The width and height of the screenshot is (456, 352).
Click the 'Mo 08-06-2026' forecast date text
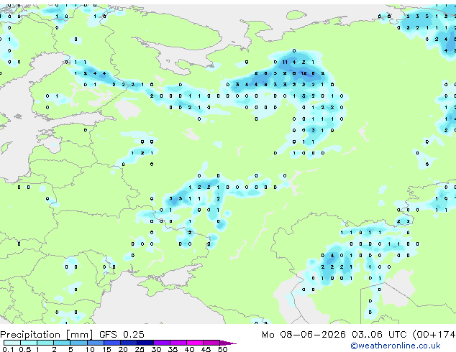point(304,335)
